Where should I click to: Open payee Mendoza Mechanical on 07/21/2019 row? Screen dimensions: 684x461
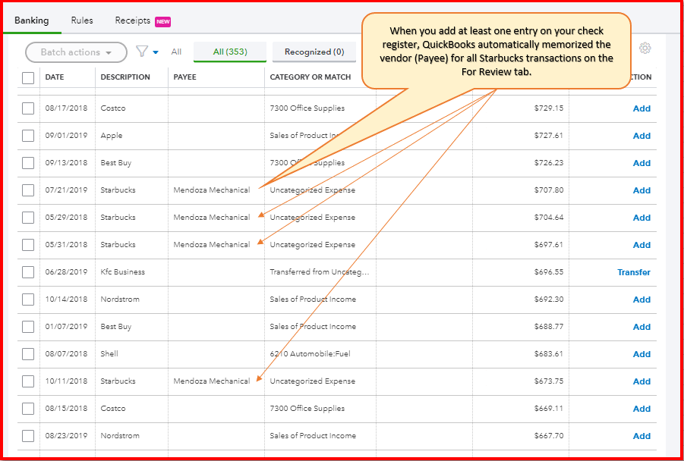pos(212,190)
